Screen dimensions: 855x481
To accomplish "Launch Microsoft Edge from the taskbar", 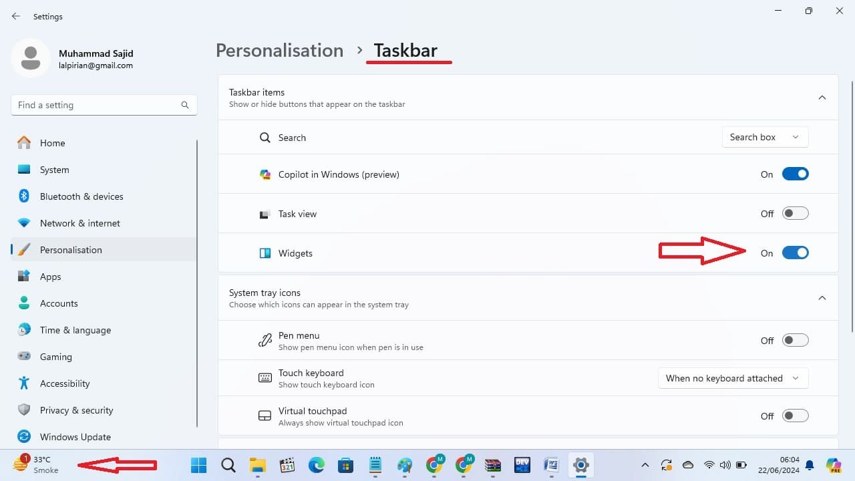I will pyautogui.click(x=317, y=465).
